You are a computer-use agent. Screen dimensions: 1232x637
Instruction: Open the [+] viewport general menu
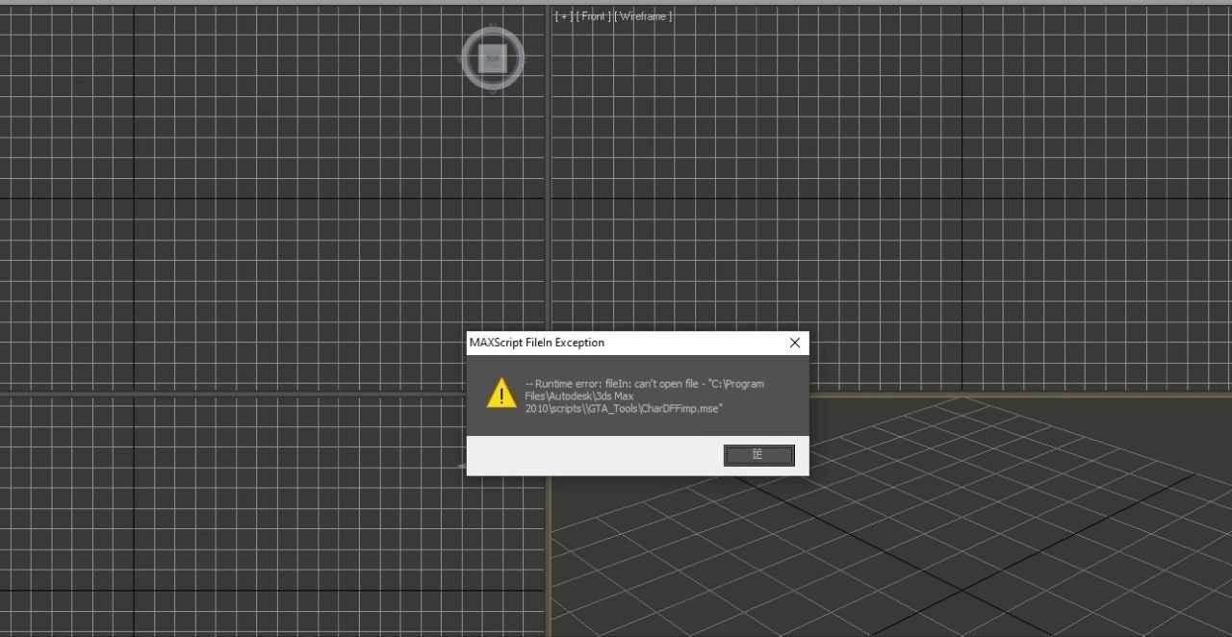click(563, 16)
